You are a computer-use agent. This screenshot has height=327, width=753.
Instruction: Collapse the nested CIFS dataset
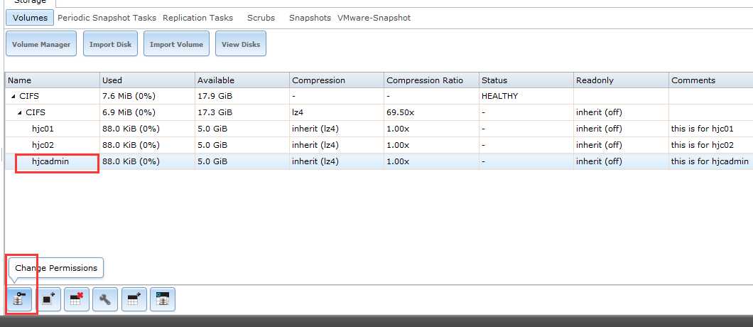tap(20, 112)
